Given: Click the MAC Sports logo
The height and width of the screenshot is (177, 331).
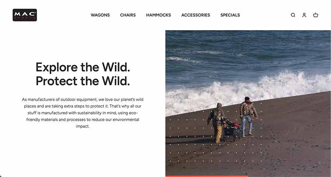Looking at the screenshot, I should pos(25,15).
